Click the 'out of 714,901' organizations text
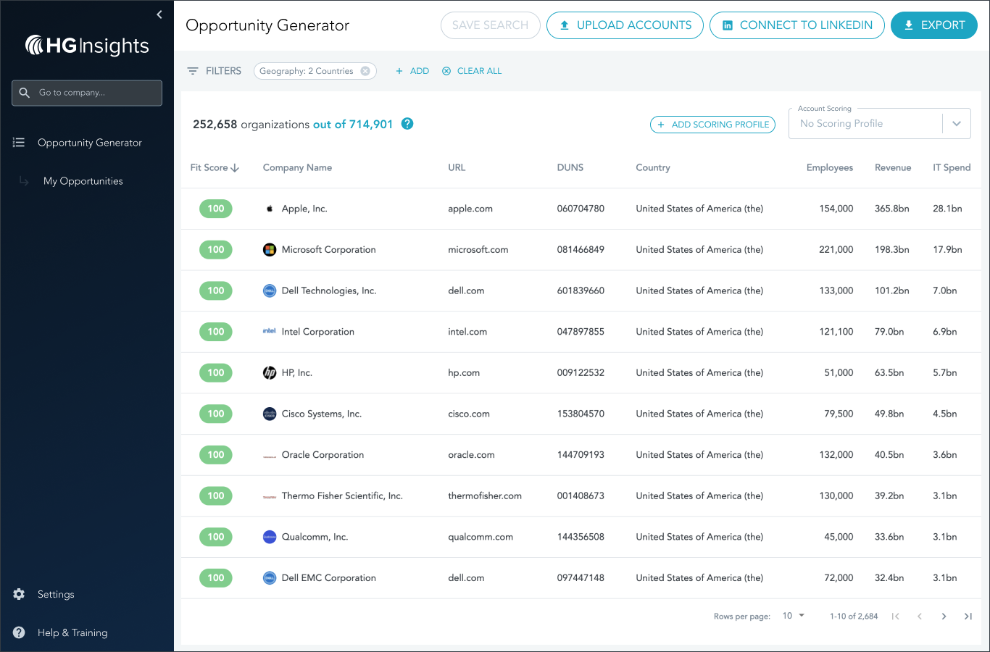The width and height of the screenshot is (990, 652). point(353,125)
